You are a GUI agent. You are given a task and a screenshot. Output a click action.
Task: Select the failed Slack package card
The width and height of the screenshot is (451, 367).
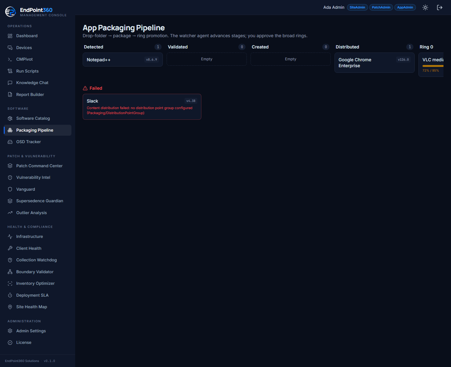[142, 107]
